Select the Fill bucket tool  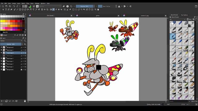(x=61, y=10)
